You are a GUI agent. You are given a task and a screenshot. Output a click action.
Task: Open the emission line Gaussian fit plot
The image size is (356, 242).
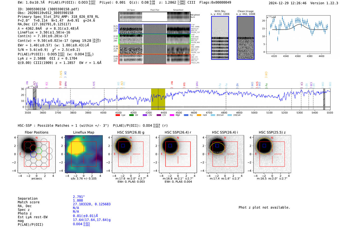(x=298, y=35)
